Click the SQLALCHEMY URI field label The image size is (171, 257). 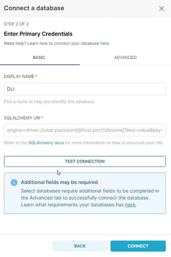click(22, 118)
